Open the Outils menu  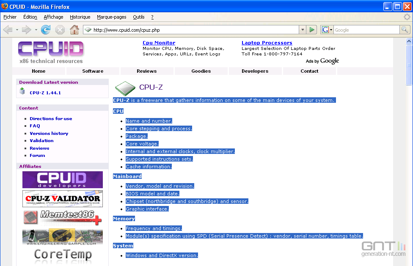(138, 17)
